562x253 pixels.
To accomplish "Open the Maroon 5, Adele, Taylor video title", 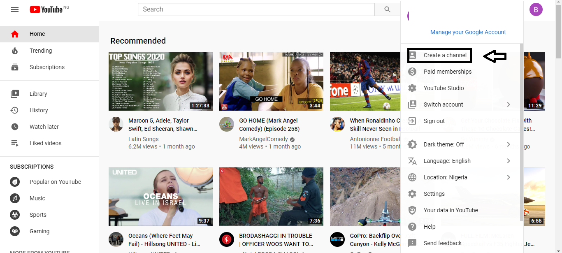I will point(163,125).
